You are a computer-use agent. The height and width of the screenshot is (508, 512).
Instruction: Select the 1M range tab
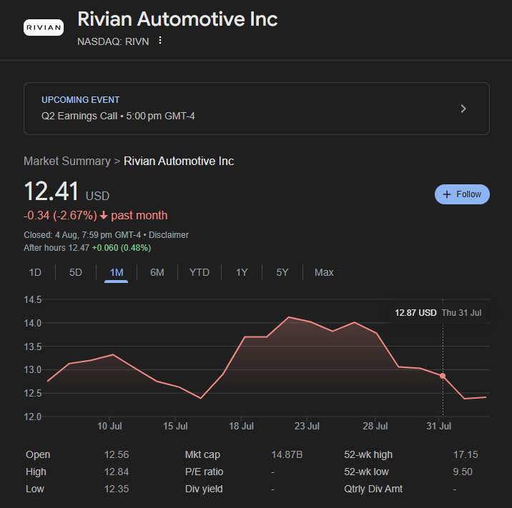click(117, 272)
